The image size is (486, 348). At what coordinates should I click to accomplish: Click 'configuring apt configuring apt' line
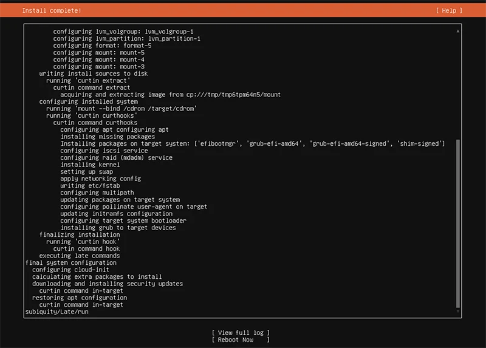tap(114, 129)
